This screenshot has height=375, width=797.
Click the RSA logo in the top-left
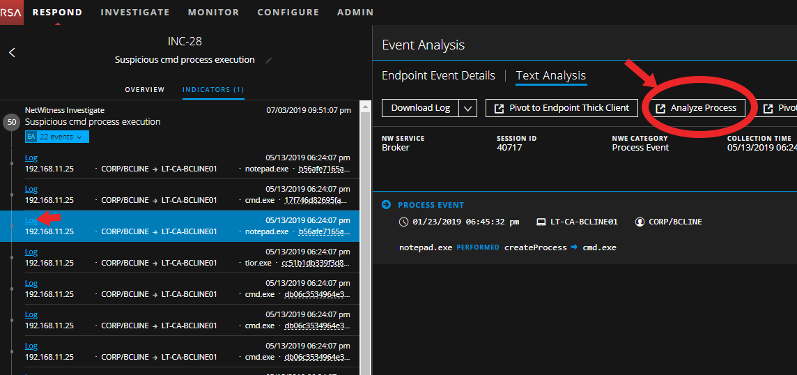[12, 12]
